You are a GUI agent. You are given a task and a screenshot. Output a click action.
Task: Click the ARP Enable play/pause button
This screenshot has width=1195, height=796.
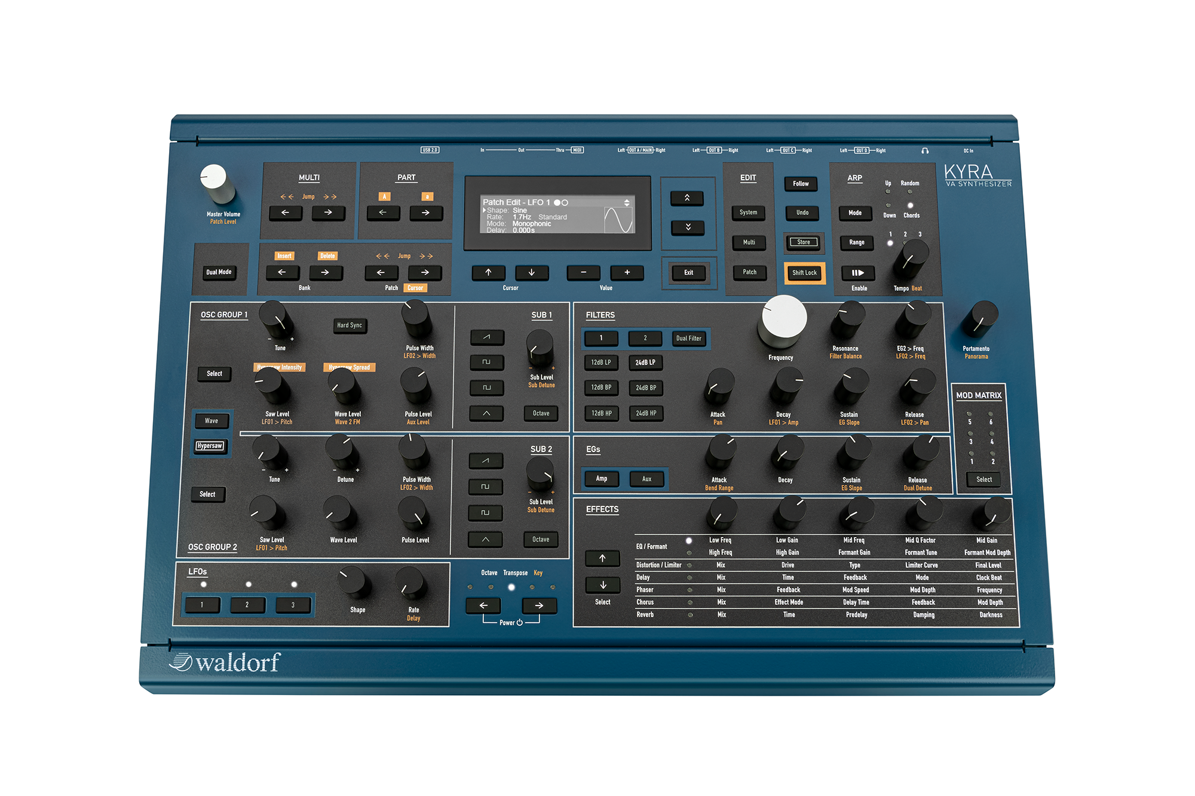pyautogui.click(x=858, y=272)
